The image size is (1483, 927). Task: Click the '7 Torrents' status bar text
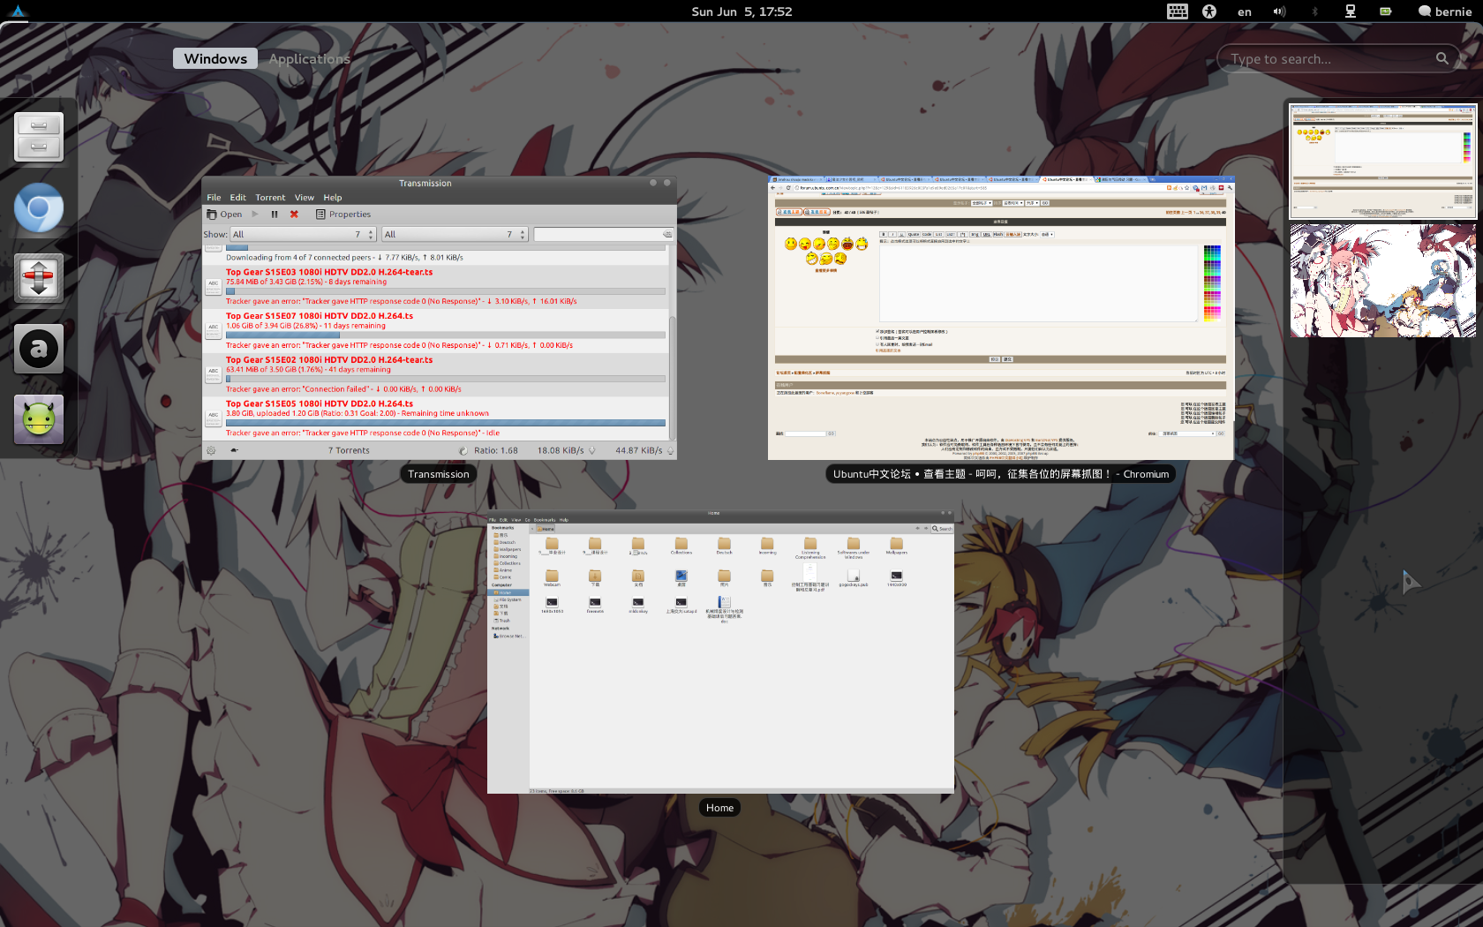(x=349, y=450)
